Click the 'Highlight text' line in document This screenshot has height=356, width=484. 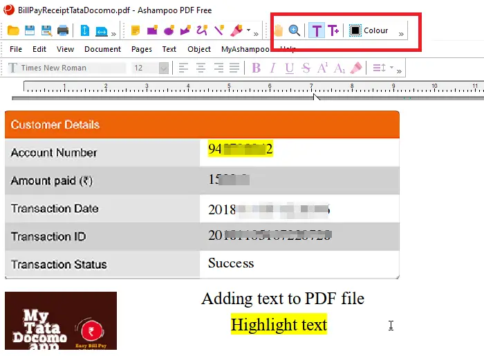click(x=279, y=324)
